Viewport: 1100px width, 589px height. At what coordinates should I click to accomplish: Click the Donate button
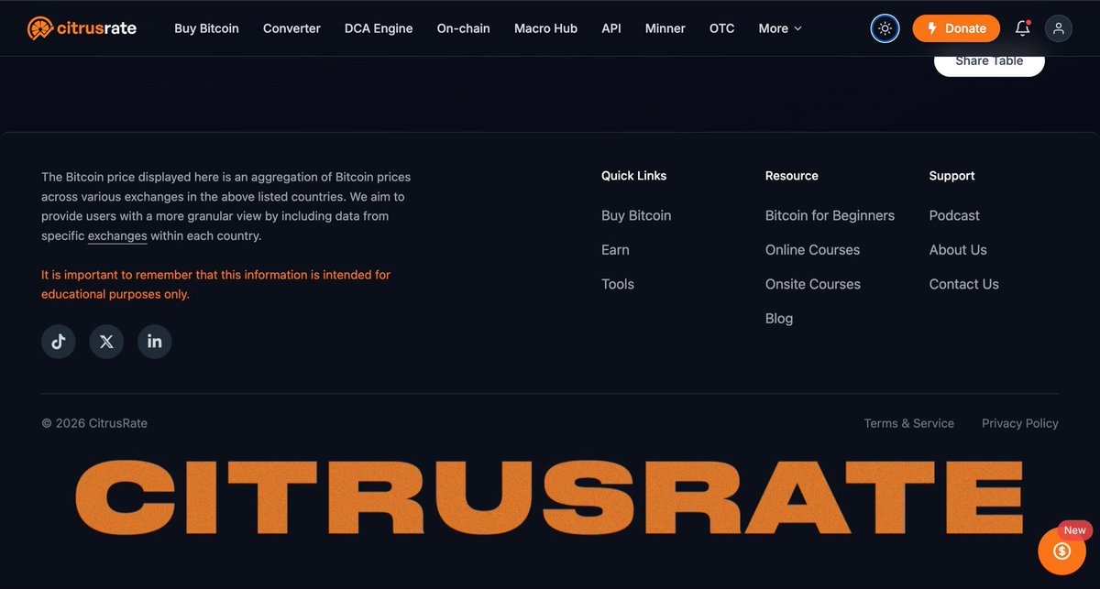click(956, 28)
